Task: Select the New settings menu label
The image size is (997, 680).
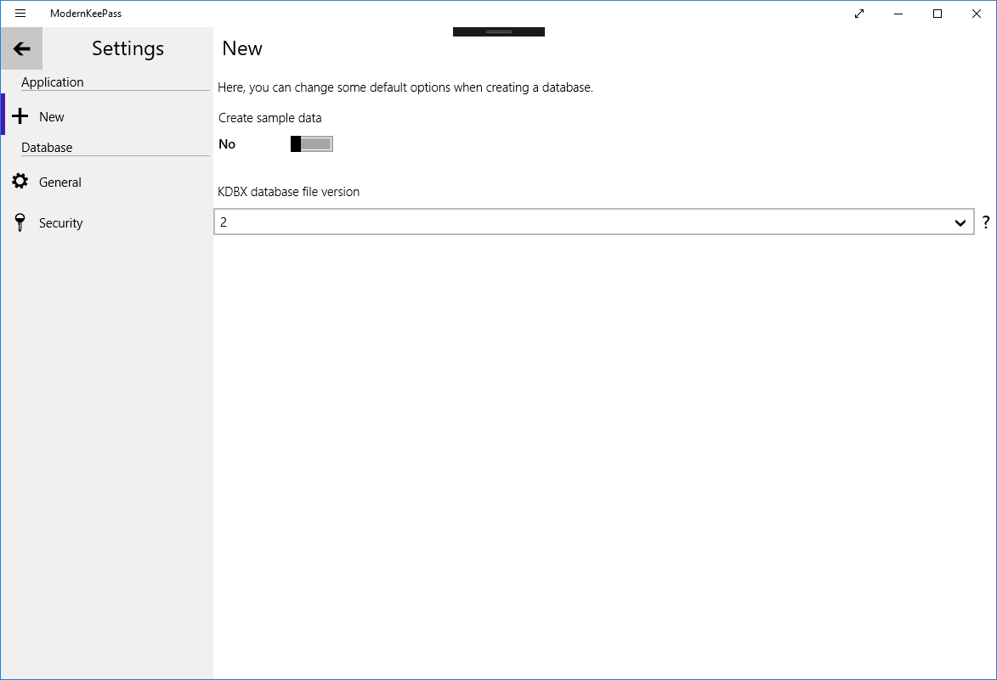Action: pyautogui.click(x=52, y=117)
